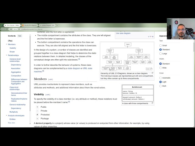Select Automatic color mode
195x146 pixels.
[161, 78]
